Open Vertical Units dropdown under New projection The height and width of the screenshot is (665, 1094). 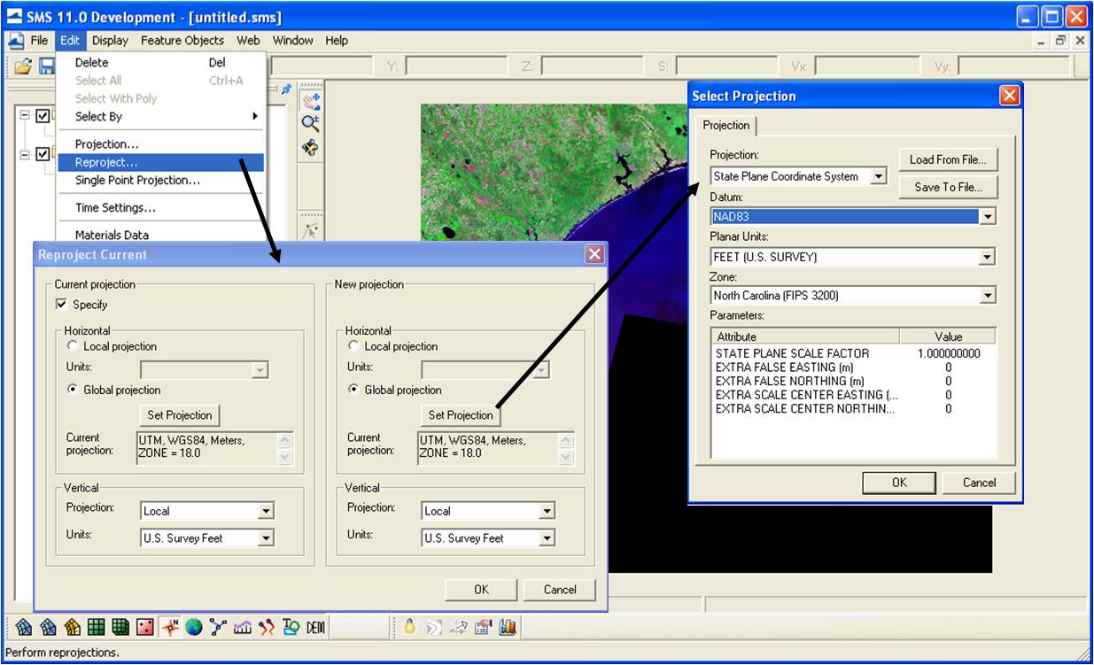547,538
